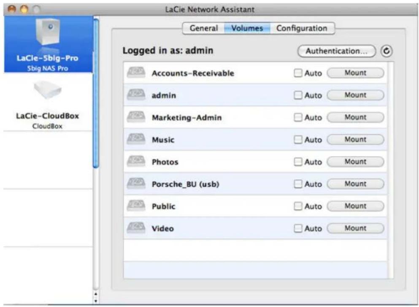Click the device list scrollbar thumb

tap(96, 94)
